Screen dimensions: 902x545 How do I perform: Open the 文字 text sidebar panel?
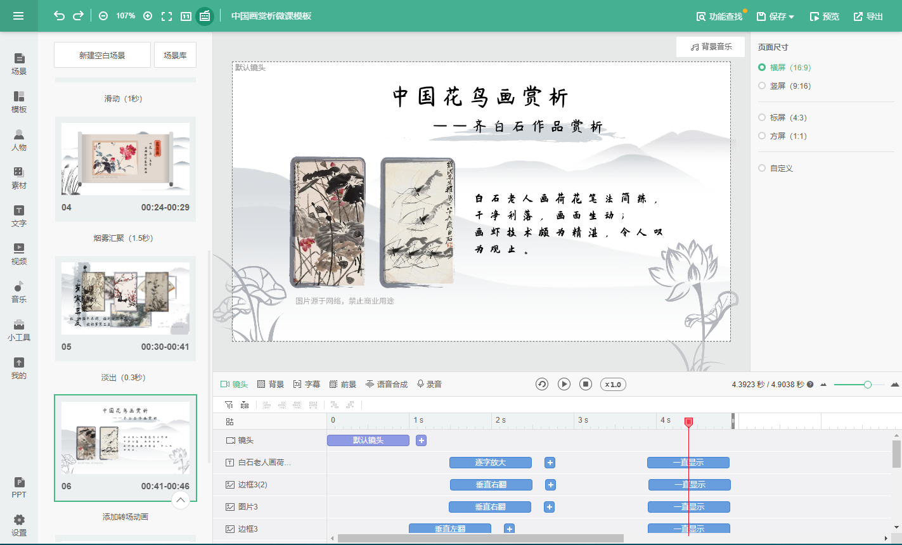coord(19,216)
